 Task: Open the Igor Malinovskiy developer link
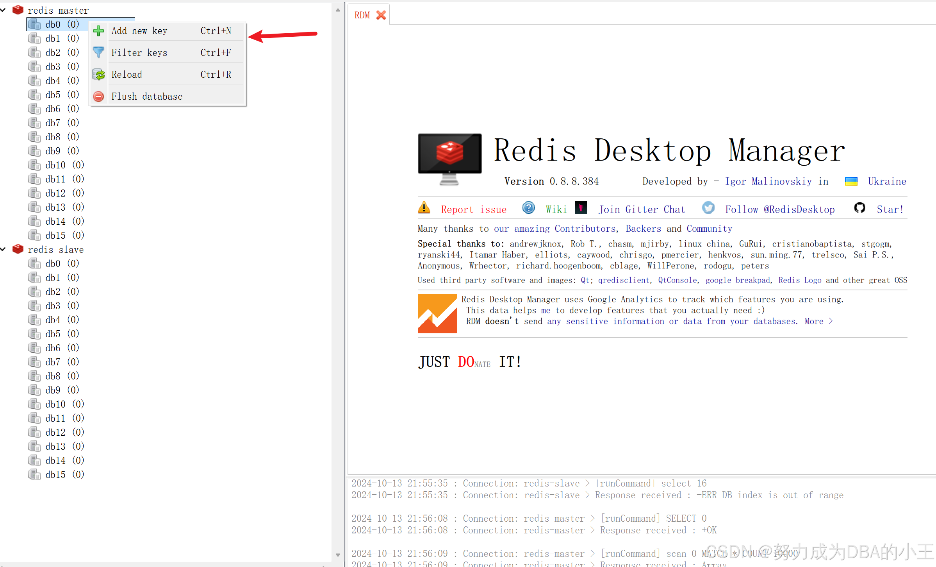coord(768,181)
